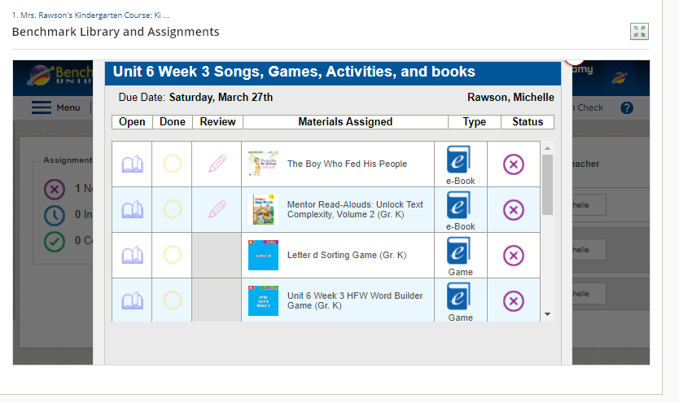679x403 pixels.
Task: Open the hamburger Menu
Action: [x=55, y=107]
